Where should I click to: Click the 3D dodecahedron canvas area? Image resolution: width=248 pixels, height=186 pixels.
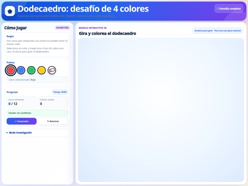tap(161, 110)
